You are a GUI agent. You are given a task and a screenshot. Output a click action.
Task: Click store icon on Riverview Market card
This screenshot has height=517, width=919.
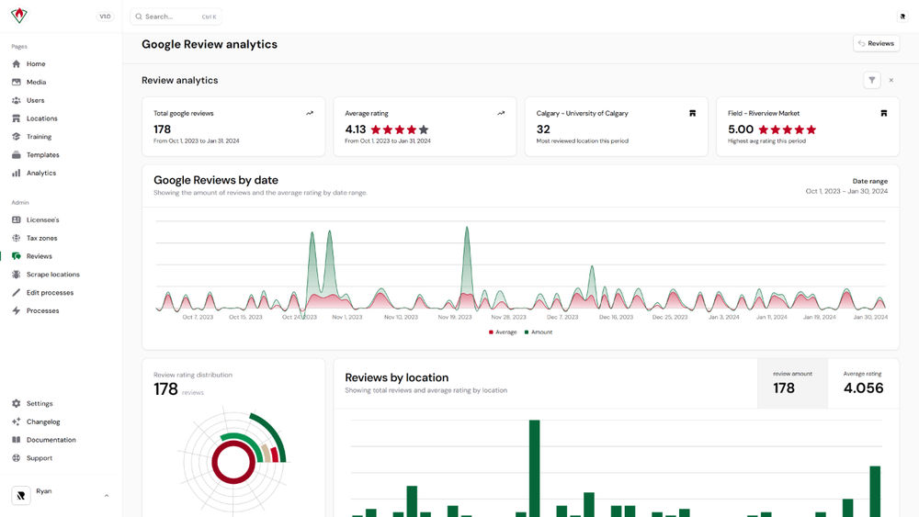pos(883,113)
